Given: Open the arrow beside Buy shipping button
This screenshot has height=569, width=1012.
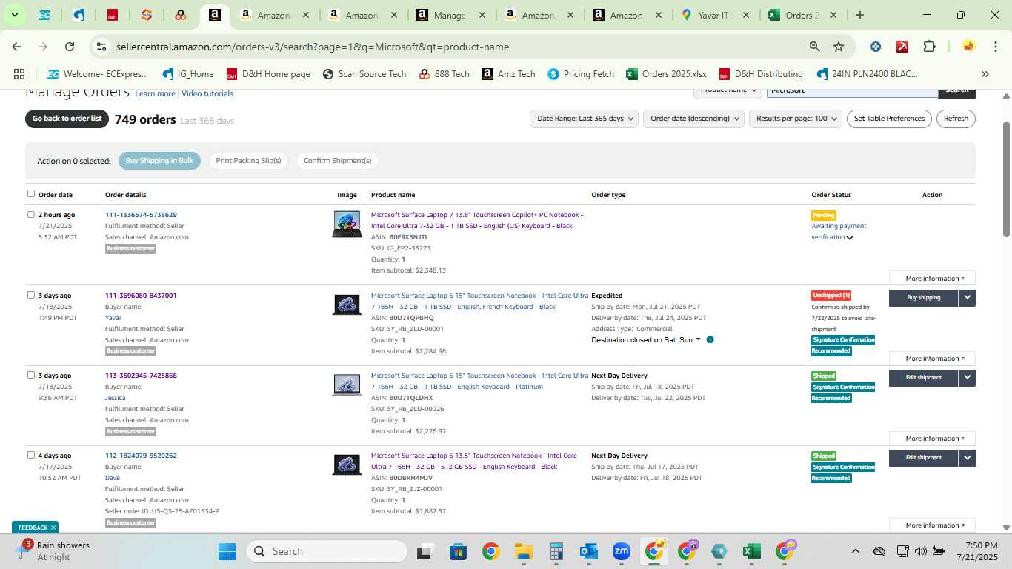Looking at the screenshot, I should click(967, 297).
